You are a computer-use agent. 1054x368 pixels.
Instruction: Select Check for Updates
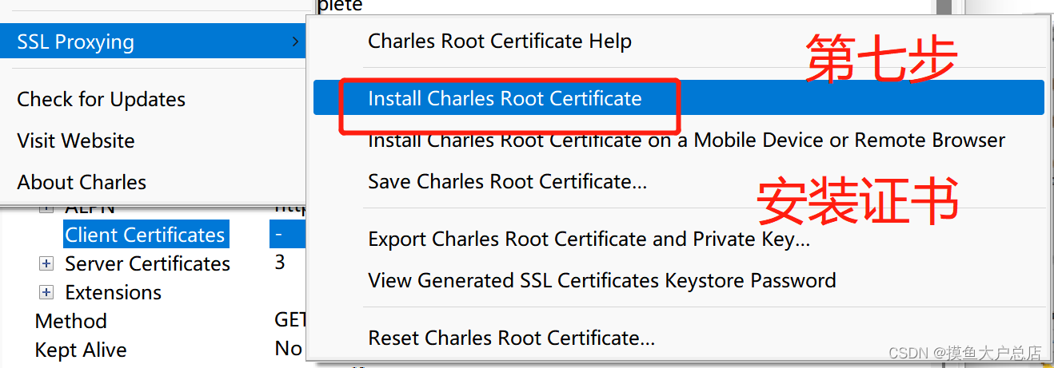(101, 99)
